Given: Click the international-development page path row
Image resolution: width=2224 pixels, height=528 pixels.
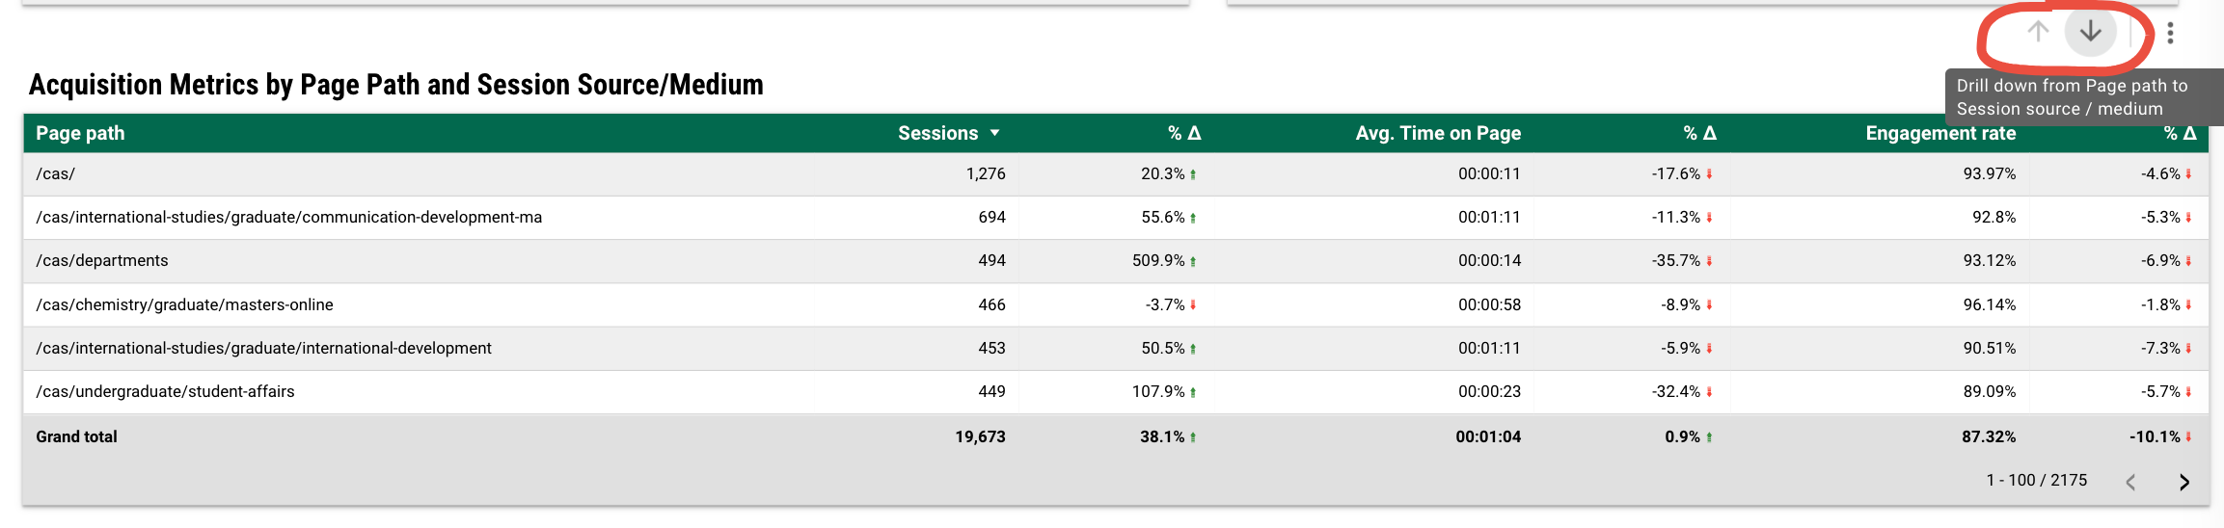Looking at the screenshot, I should point(263,349).
